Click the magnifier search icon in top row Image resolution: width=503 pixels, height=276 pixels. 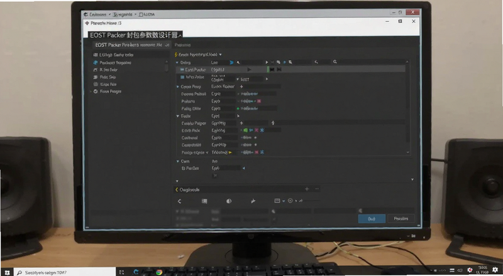click(x=335, y=62)
